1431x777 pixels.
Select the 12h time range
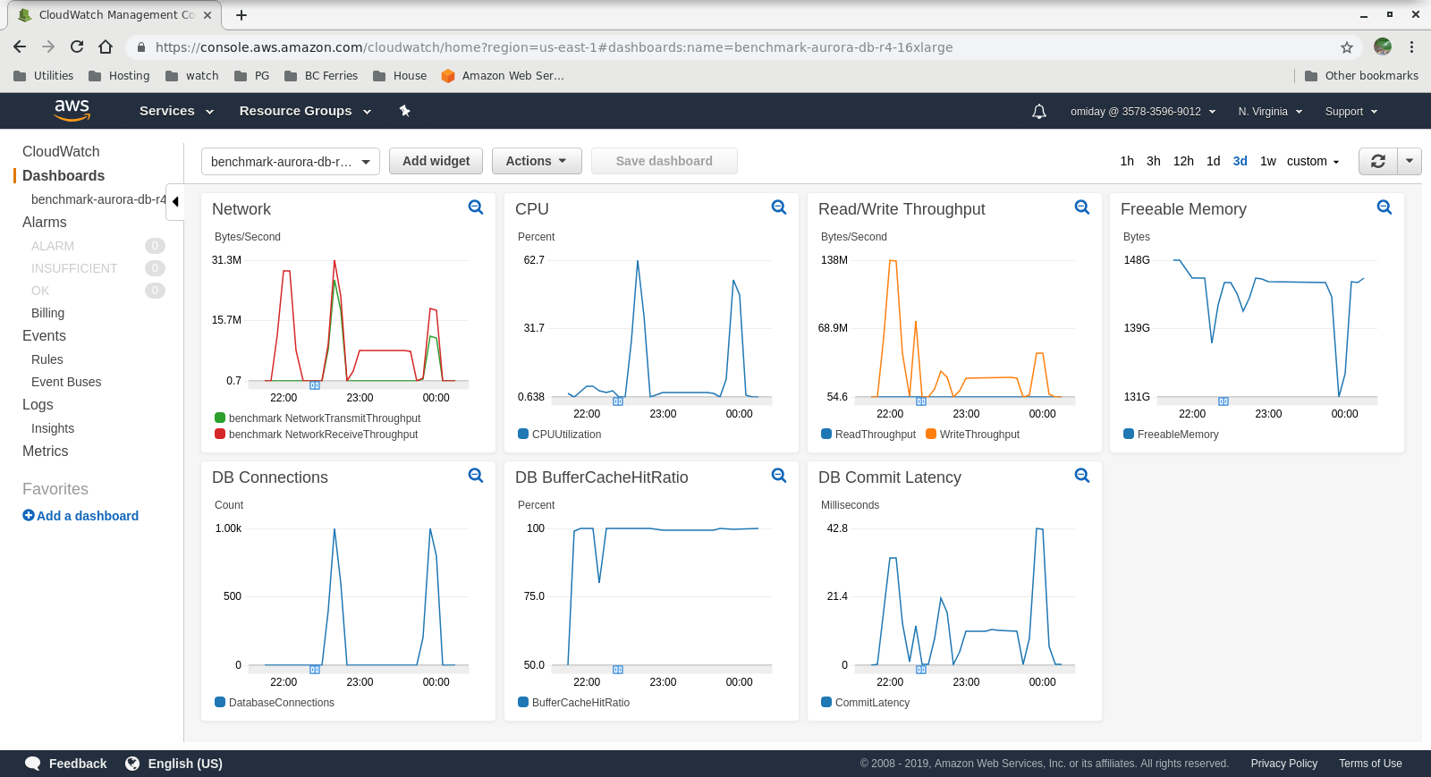tap(1183, 161)
